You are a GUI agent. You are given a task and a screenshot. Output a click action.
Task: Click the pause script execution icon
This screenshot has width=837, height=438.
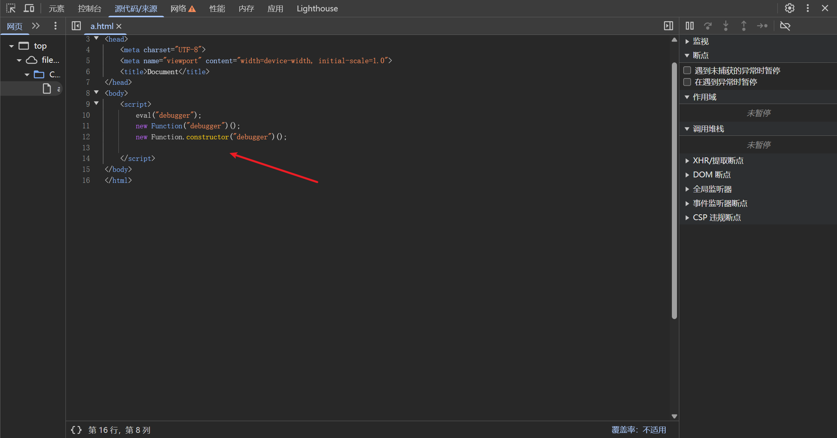point(690,26)
